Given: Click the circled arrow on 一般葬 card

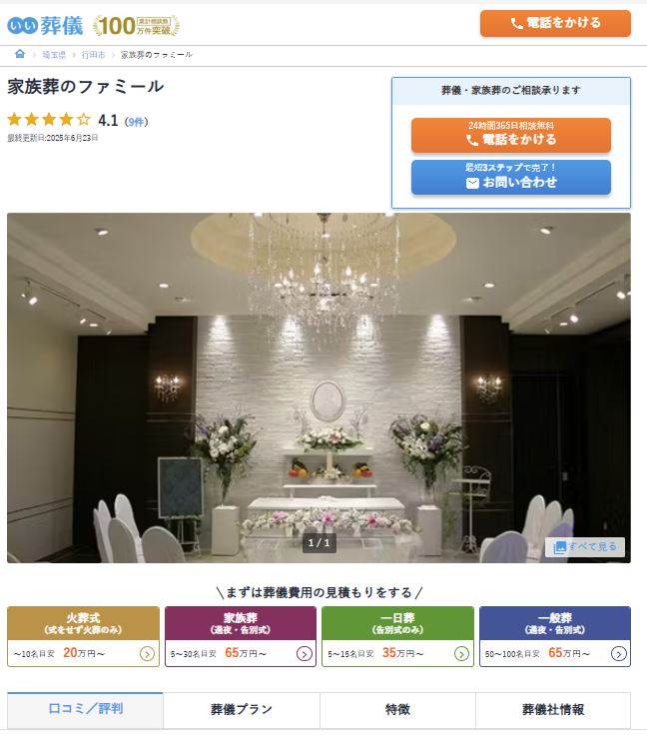Looking at the screenshot, I should pos(619,654).
